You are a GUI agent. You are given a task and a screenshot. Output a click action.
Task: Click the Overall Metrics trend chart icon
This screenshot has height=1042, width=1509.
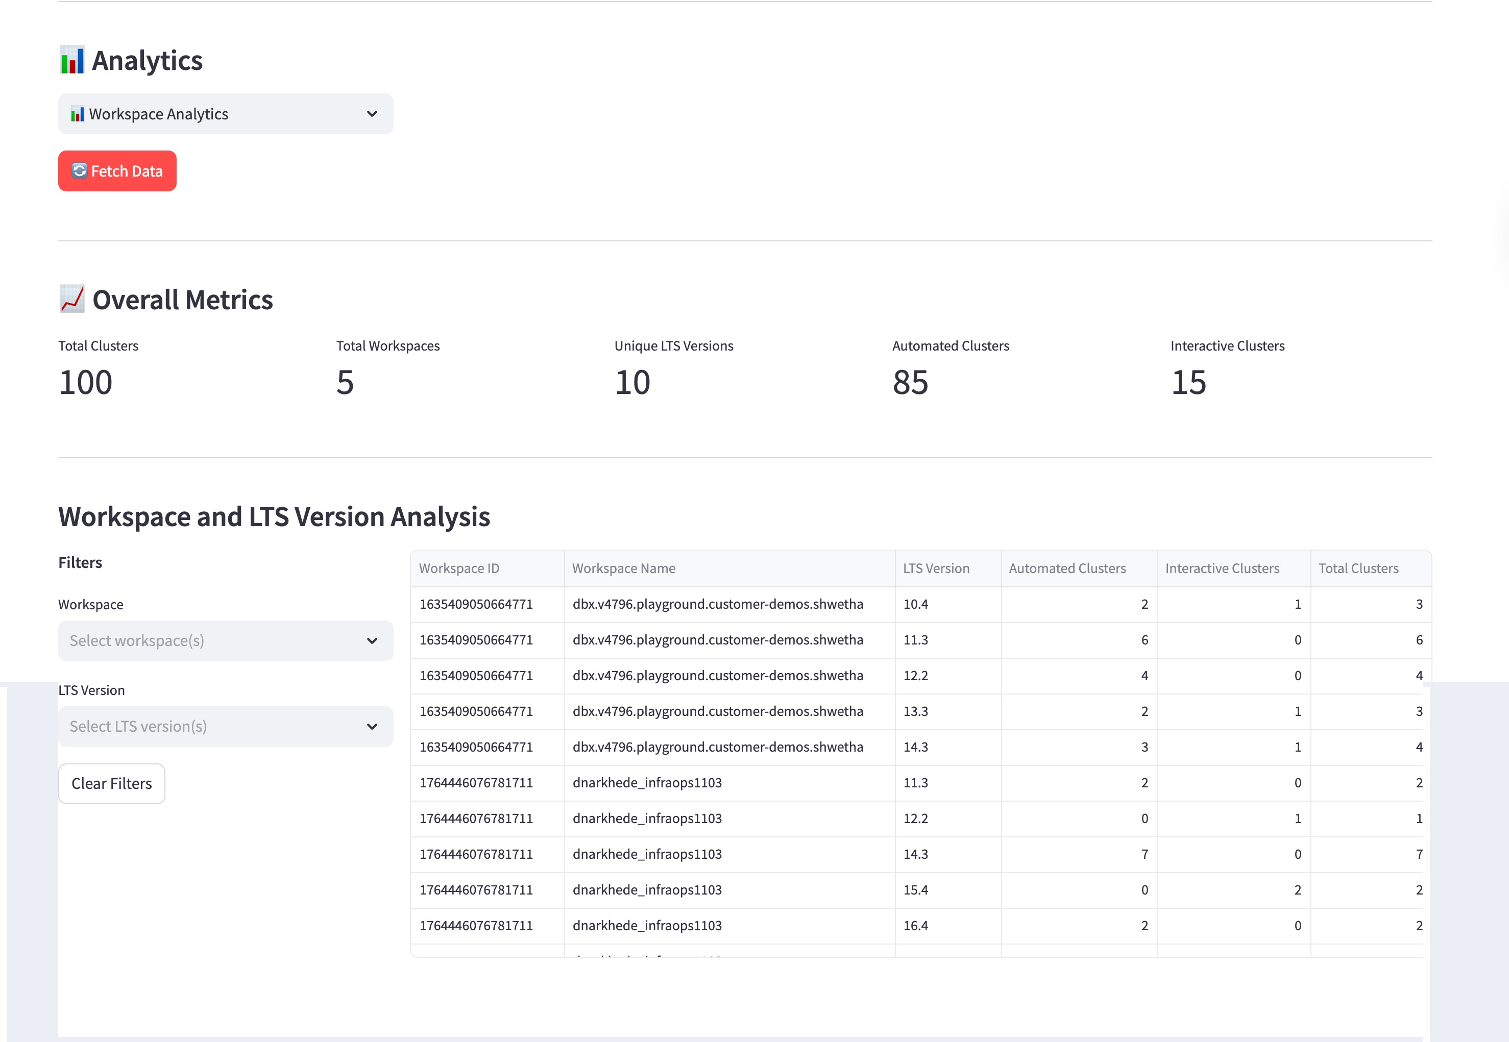(72, 299)
